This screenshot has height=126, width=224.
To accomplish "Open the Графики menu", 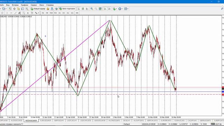I will [24, 5].
